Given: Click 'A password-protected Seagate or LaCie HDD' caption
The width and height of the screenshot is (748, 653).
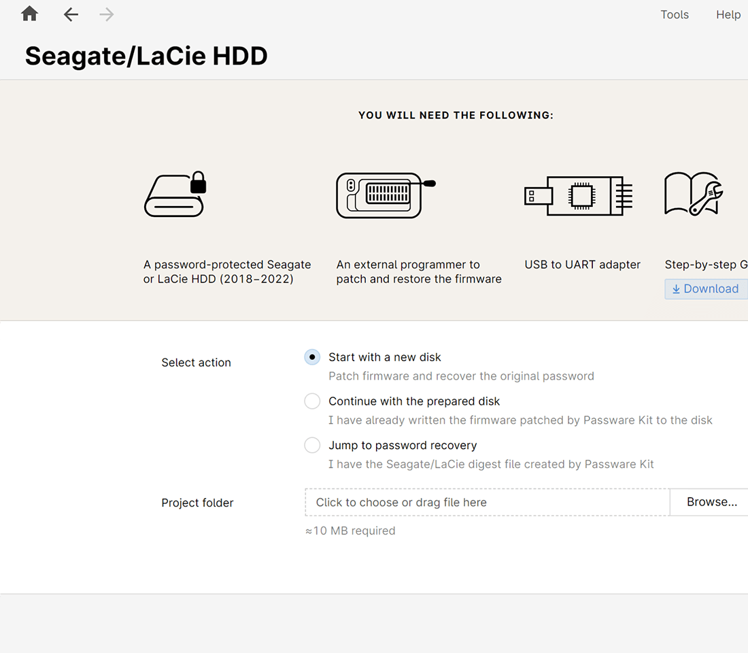Looking at the screenshot, I should 227,271.
